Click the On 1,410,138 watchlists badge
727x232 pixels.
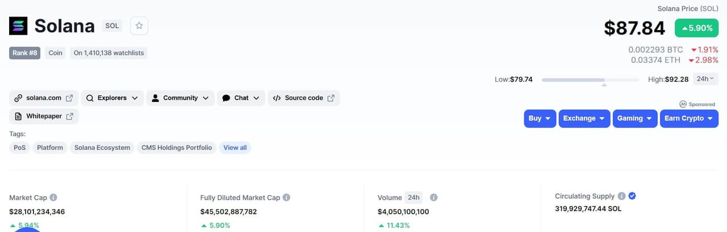click(x=108, y=53)
